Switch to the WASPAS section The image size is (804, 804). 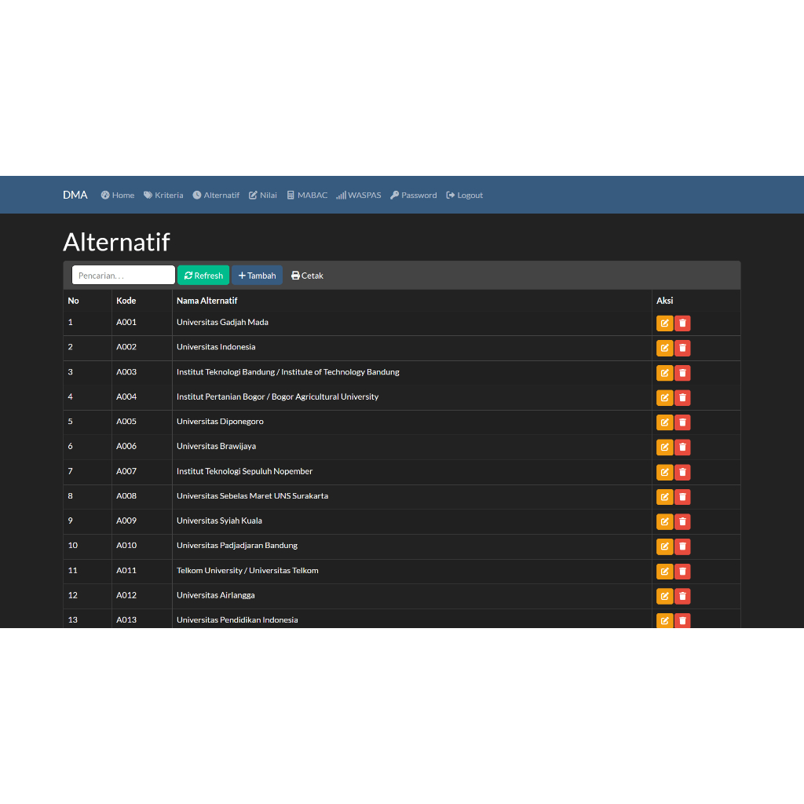(x=359, y=195)
